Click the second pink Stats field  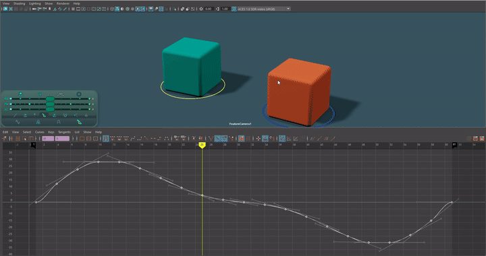coord(62,139)
